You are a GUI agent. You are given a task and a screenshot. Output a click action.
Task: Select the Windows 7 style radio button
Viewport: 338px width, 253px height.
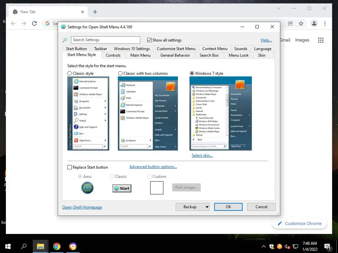click(x=192, y=73)
